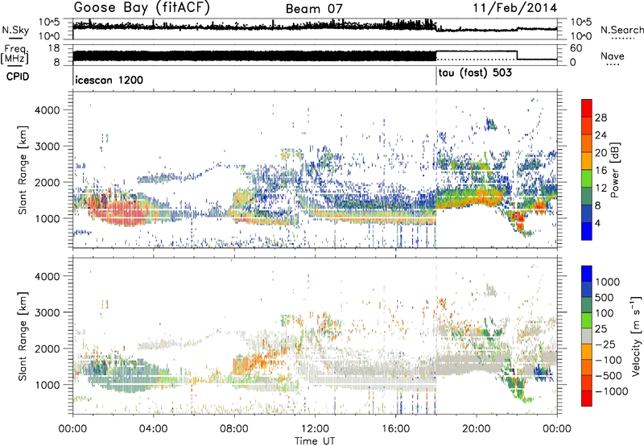Select the "Freq. [MHz]" axis label
This screenshot has height=446, width=644.
click(x=14, y=55)
